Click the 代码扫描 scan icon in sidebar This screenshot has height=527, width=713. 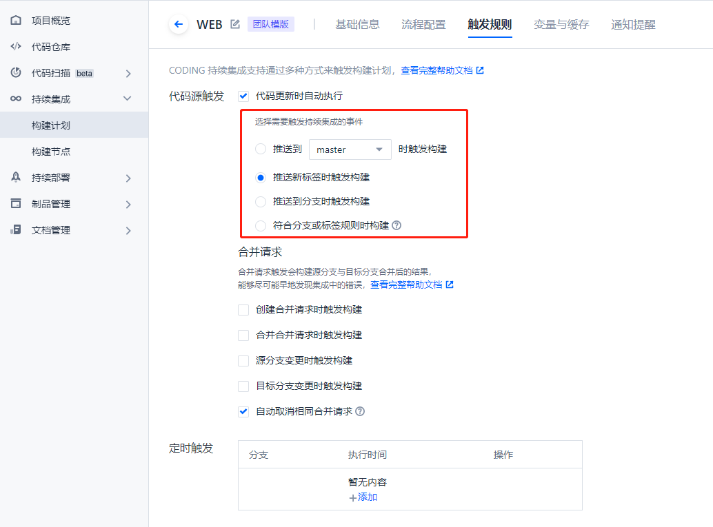point(16,73)
